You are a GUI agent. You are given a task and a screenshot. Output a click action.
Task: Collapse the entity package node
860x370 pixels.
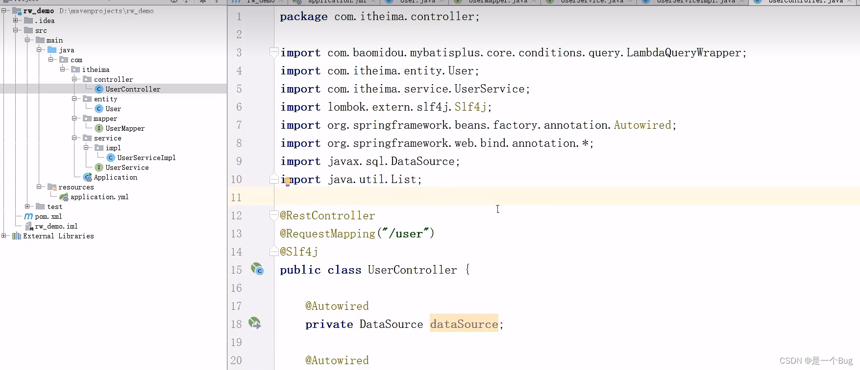click(74, 98)
